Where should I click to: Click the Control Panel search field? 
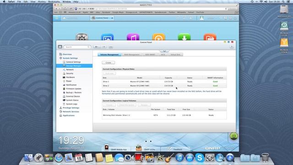[77, 47]
